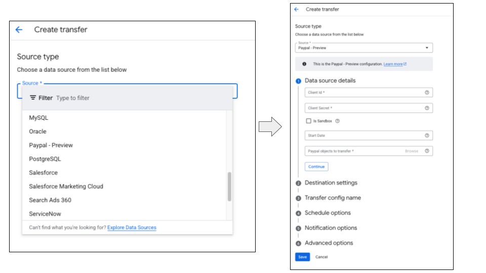Expand the Destination settings step
The image size is (486, 273).
pyautogui.click(x=331, y=183)
